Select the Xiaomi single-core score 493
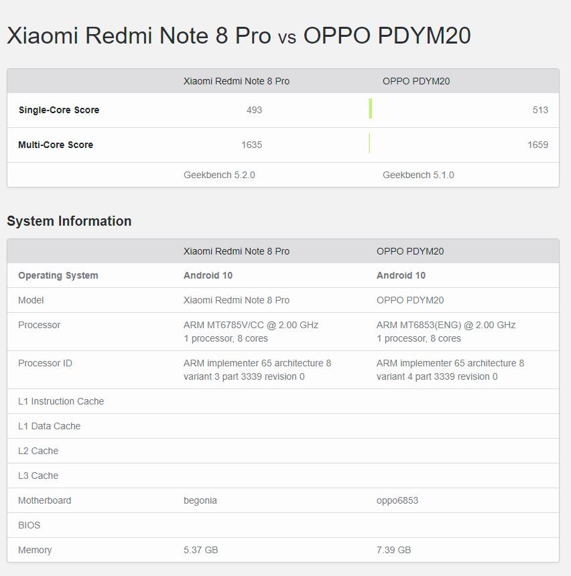 pos(254,110)
